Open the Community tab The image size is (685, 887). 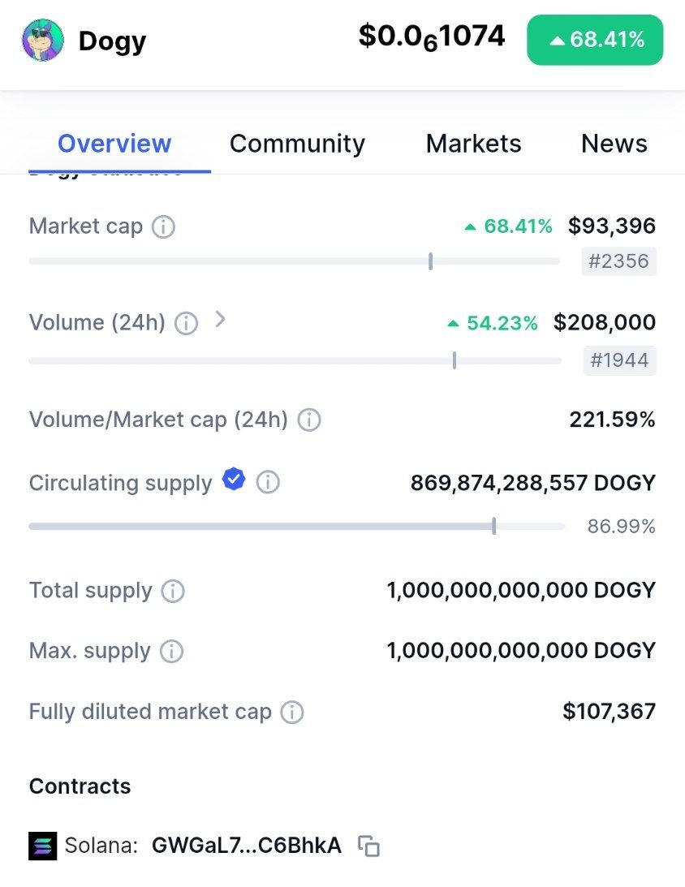click(x=298, y=144)
